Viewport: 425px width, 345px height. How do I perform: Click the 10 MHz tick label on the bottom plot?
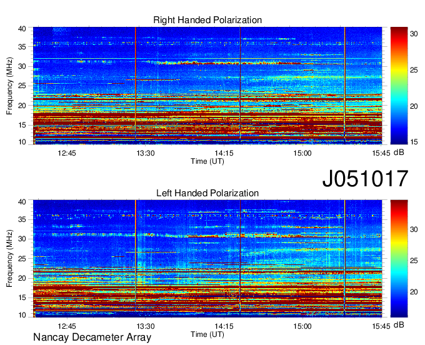(22, 315)
